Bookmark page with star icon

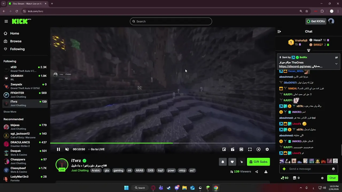pos(307,11)
